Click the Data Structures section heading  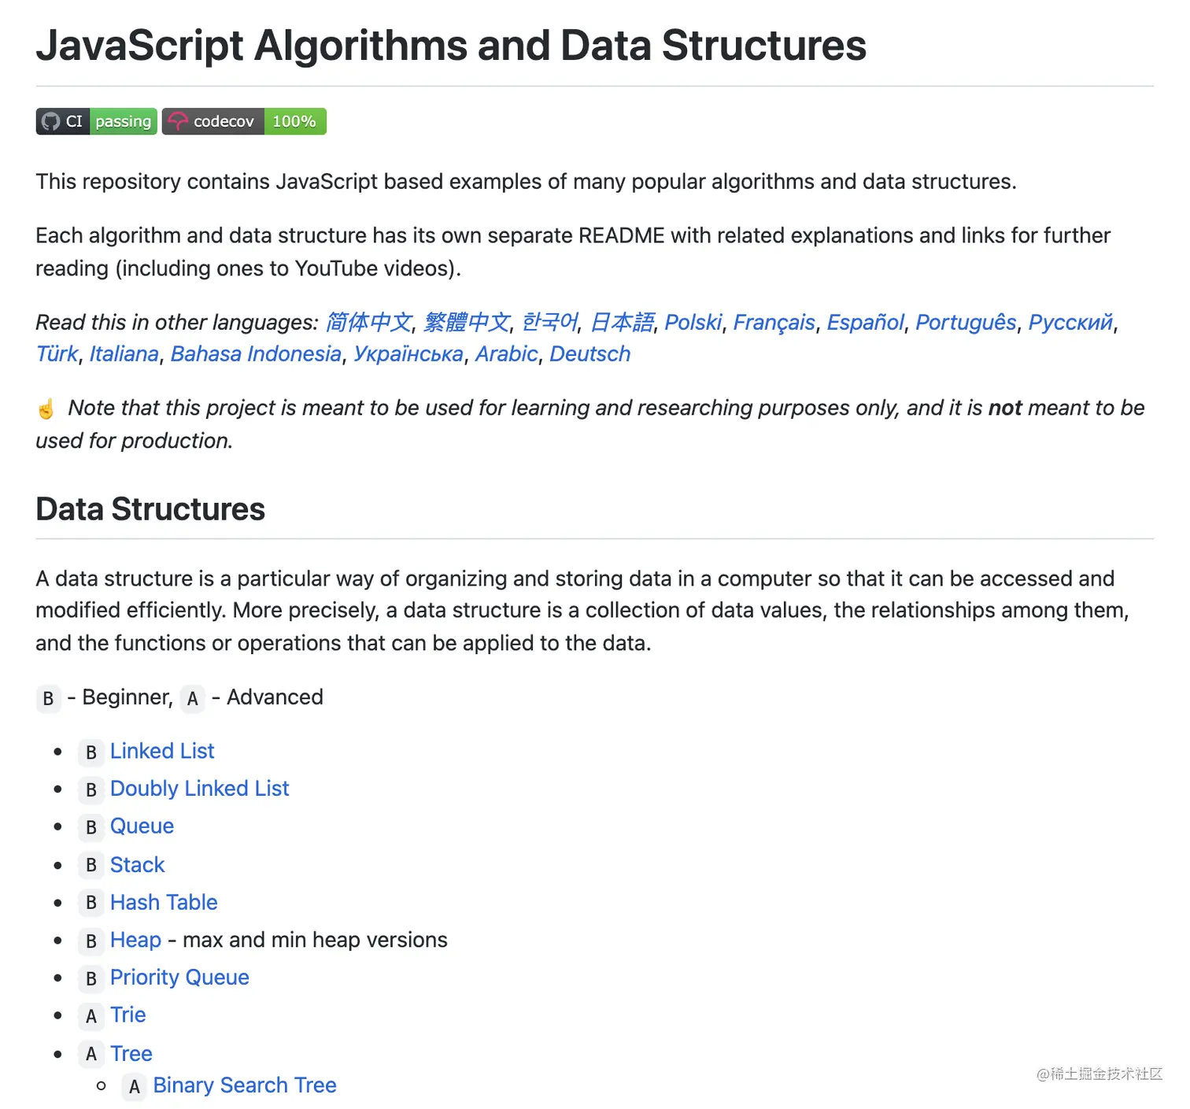click(x=150, y=509)
